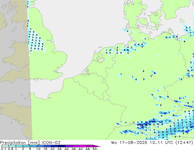Click the legend scale label '40'
The width and height of the screenshot is (194, 150).
point(80,149)
